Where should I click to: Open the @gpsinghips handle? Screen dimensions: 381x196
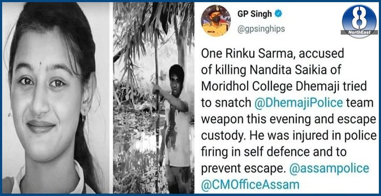coord(261,29)
